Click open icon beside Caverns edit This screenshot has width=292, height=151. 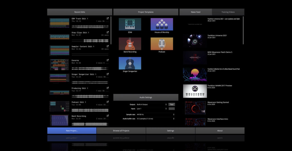(108, 60)
